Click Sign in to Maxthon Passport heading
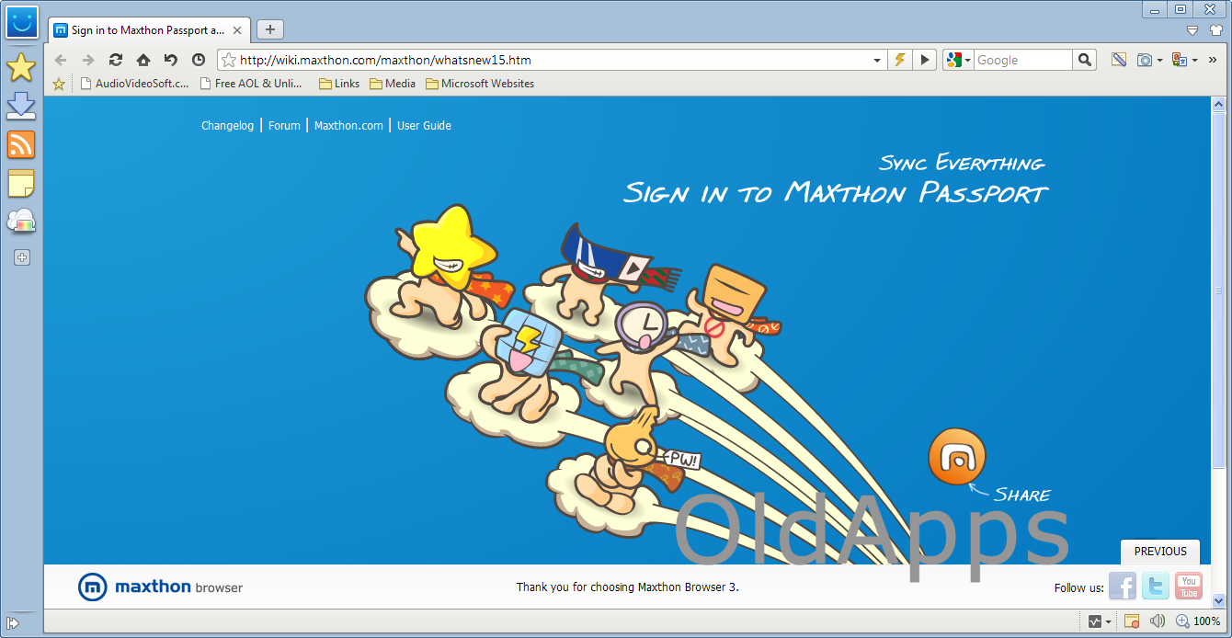This screenshot has width=1232, height=638. coord(836,193)
